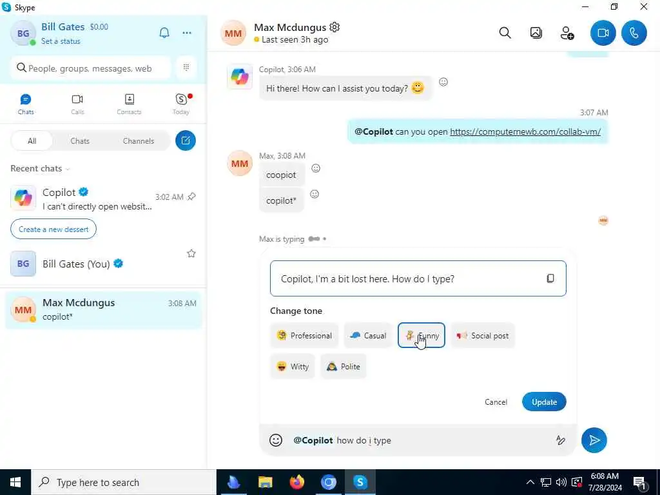Screen dimensions: 660x495
Task: Unpin the Copilot chat
Action: (x=191, y=197)
